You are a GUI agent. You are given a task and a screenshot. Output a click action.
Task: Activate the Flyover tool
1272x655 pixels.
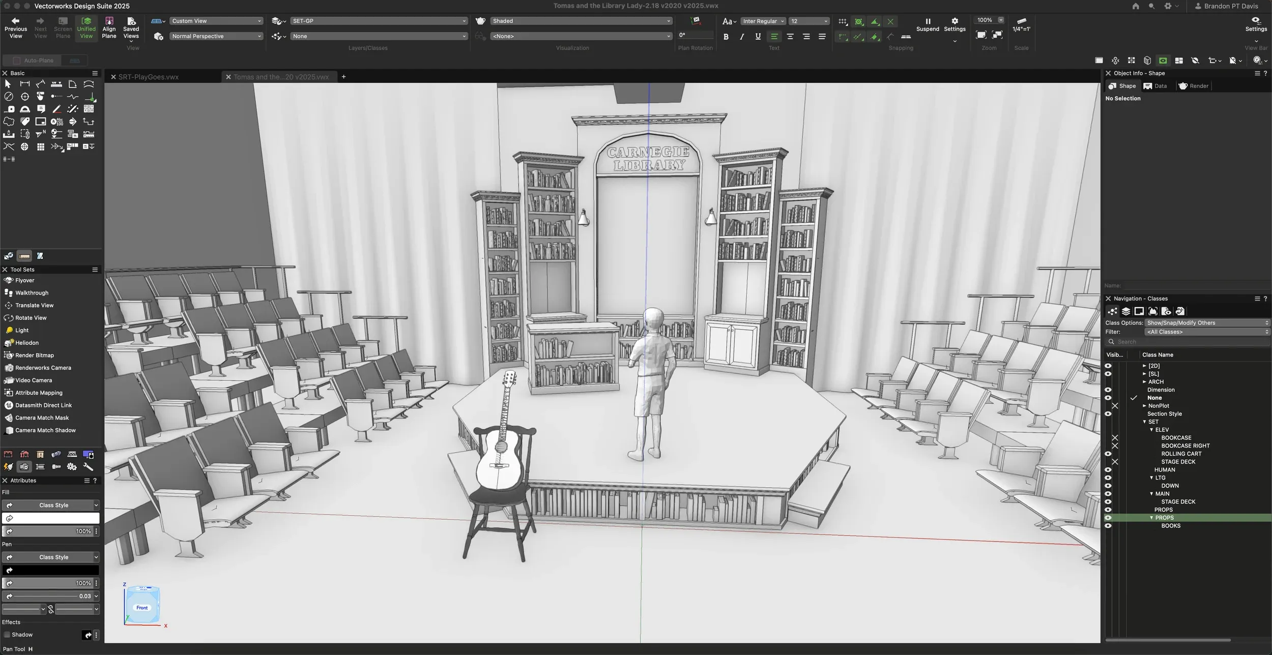pyautogui.click(x=23, y=280)
